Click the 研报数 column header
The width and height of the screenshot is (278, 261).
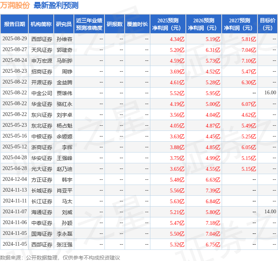coord(115,24)
